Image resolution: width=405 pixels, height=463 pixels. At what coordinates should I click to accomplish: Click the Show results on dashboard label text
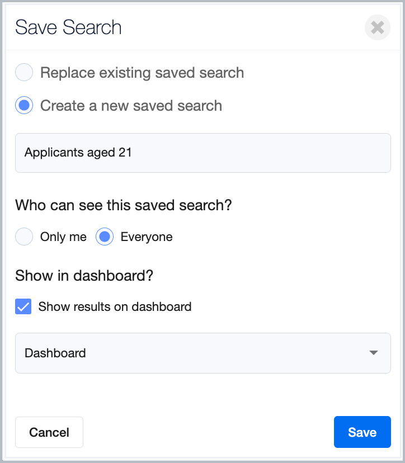(115, 307)
